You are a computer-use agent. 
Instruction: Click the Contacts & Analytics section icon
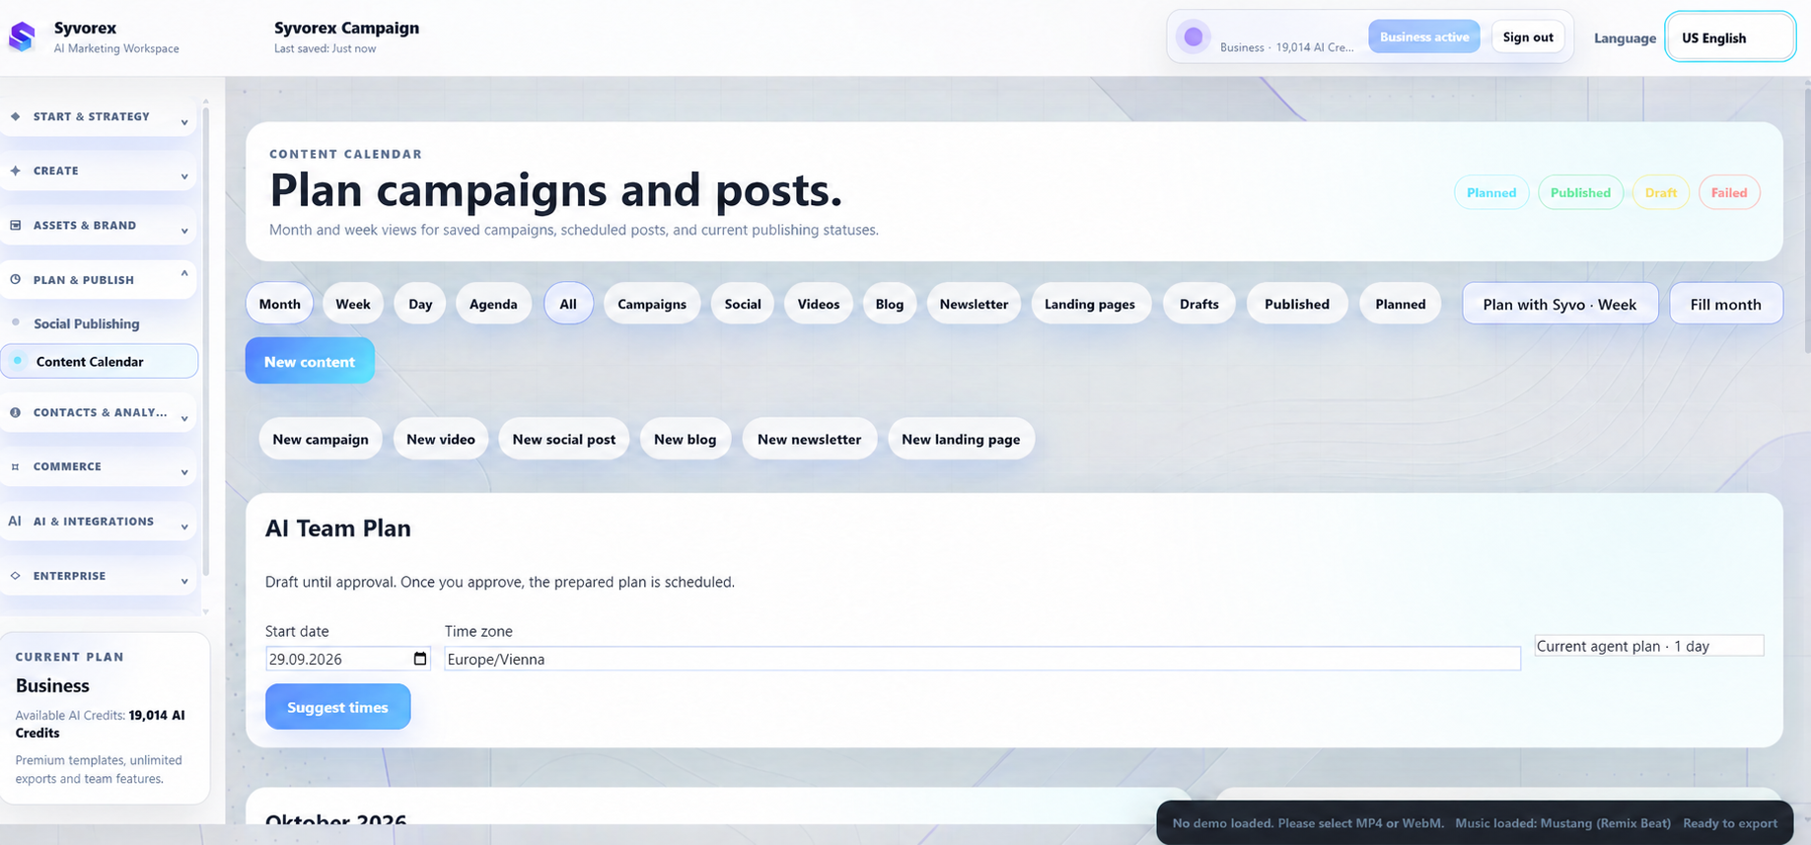15,412
